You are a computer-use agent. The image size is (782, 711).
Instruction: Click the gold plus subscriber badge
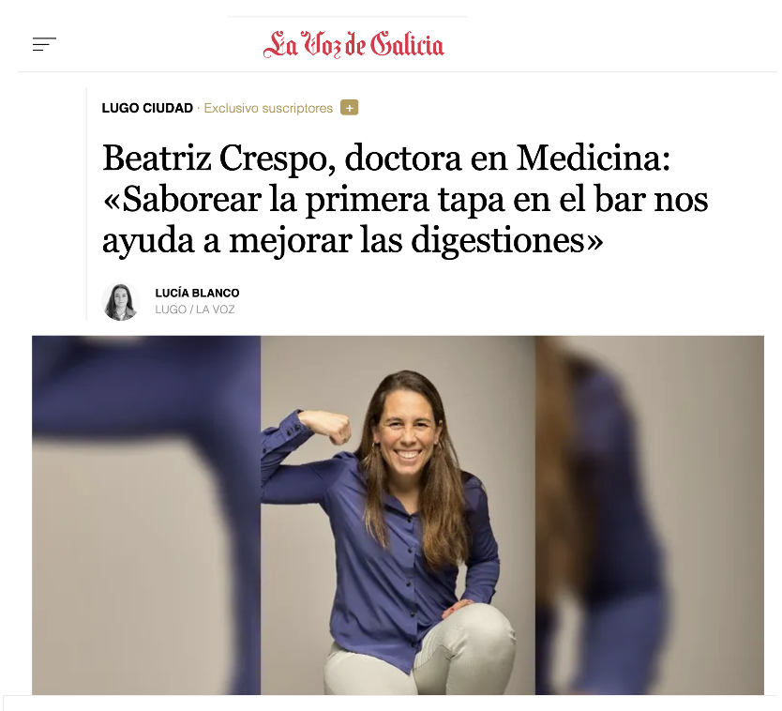pos(349,108)
